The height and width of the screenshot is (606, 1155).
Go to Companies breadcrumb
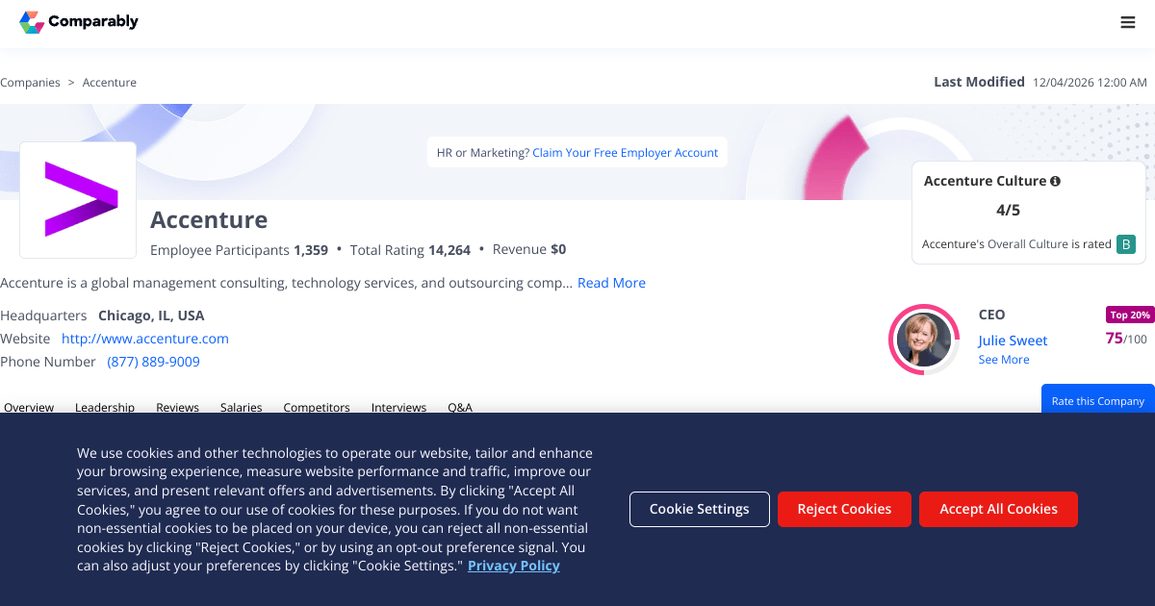[x=30, y=83]
